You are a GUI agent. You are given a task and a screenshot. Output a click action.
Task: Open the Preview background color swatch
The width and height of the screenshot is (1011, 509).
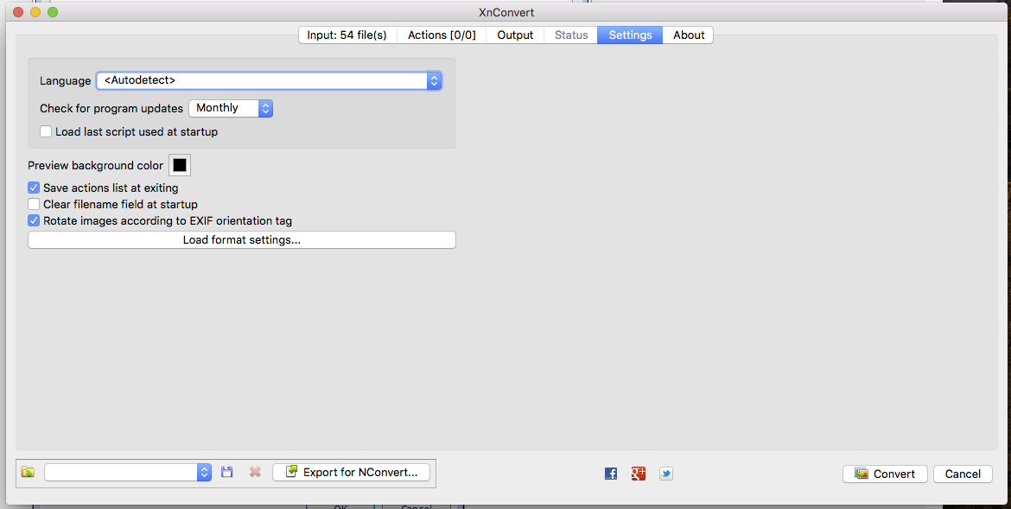pos(180,165)
